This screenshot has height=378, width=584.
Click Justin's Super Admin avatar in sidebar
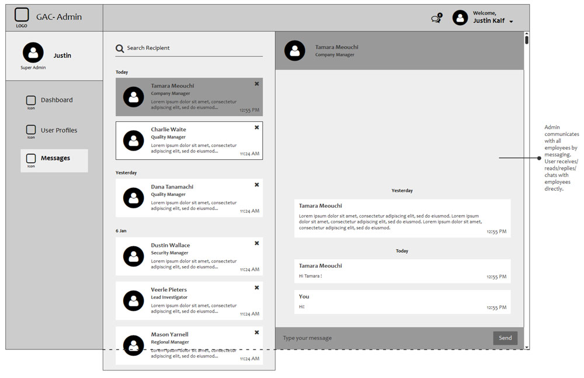pyautogui.click(x=33, y=52)
